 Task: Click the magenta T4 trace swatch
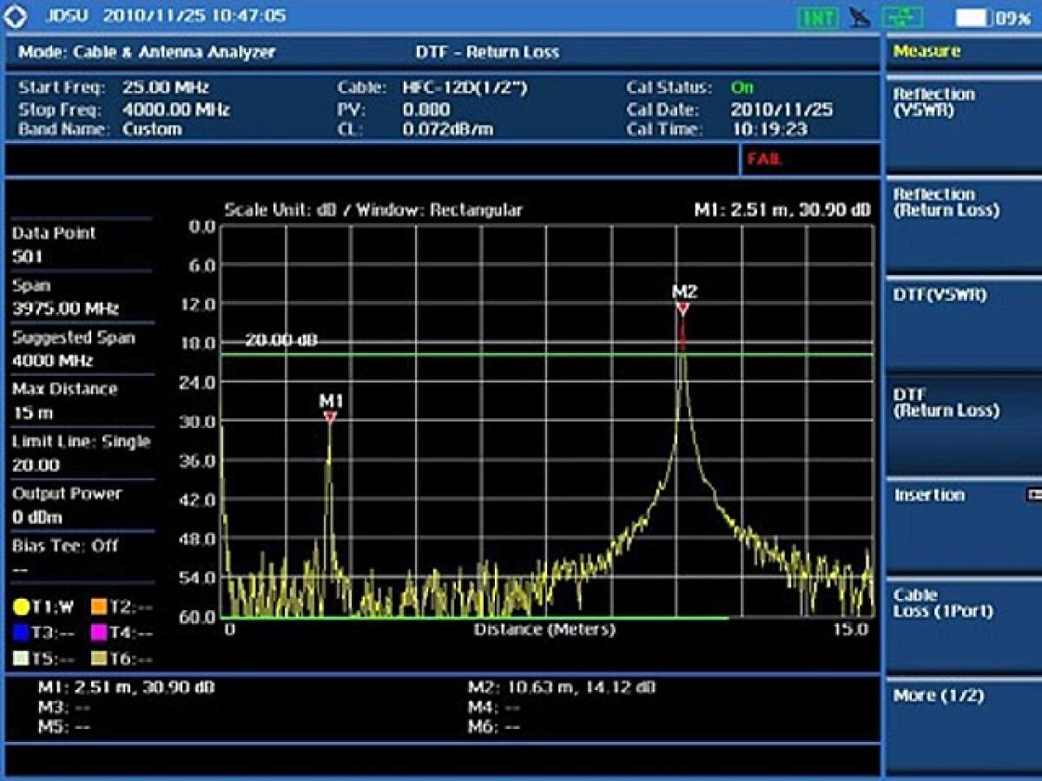[99, 633]
